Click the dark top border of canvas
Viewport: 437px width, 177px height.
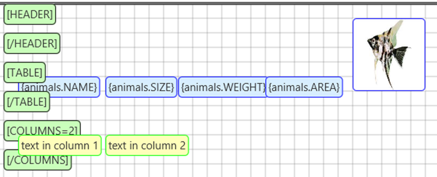219,3
